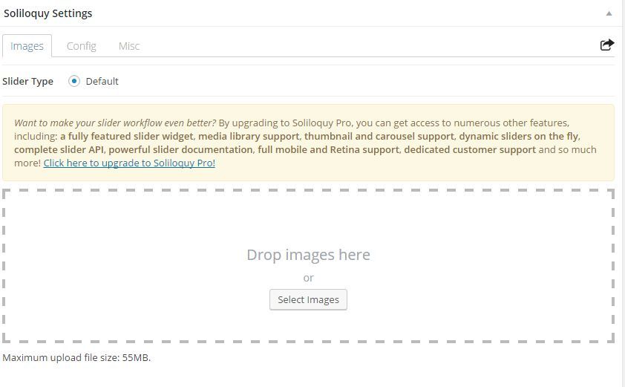Click the 'Drop images here' text
Screen dimensions: 625x387
[x=308, y=255]
